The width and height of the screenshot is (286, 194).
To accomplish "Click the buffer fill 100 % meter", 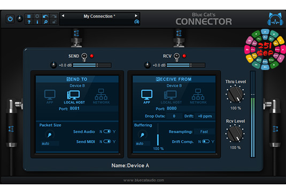I will coord(158,135).
